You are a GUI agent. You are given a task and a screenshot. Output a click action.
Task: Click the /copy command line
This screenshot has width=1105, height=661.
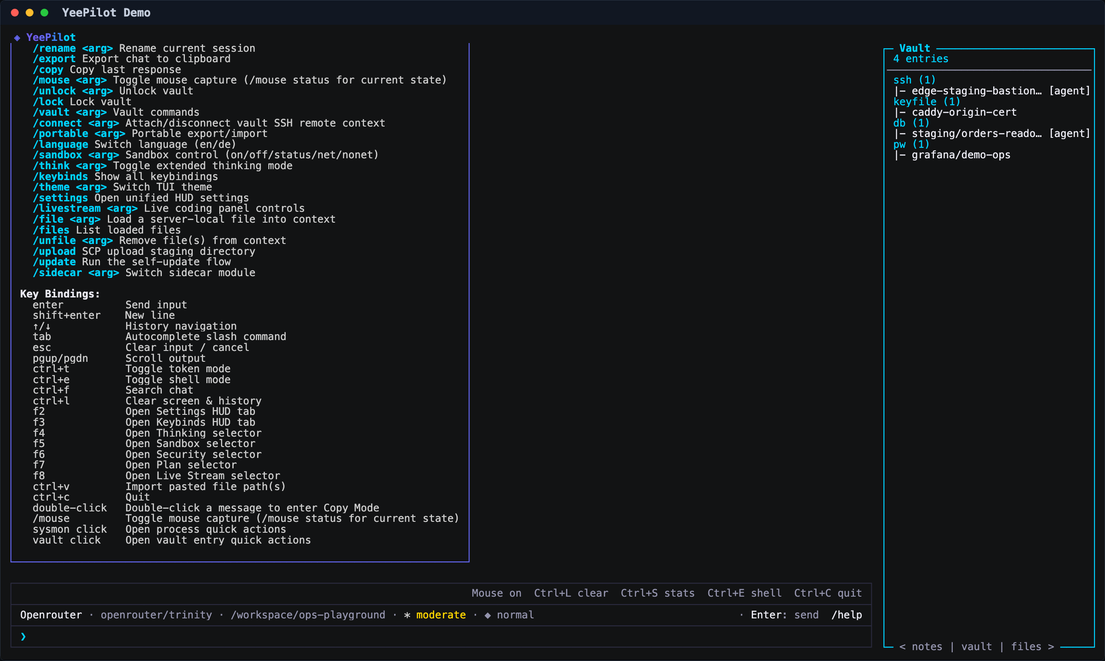[x=107, y=70]
